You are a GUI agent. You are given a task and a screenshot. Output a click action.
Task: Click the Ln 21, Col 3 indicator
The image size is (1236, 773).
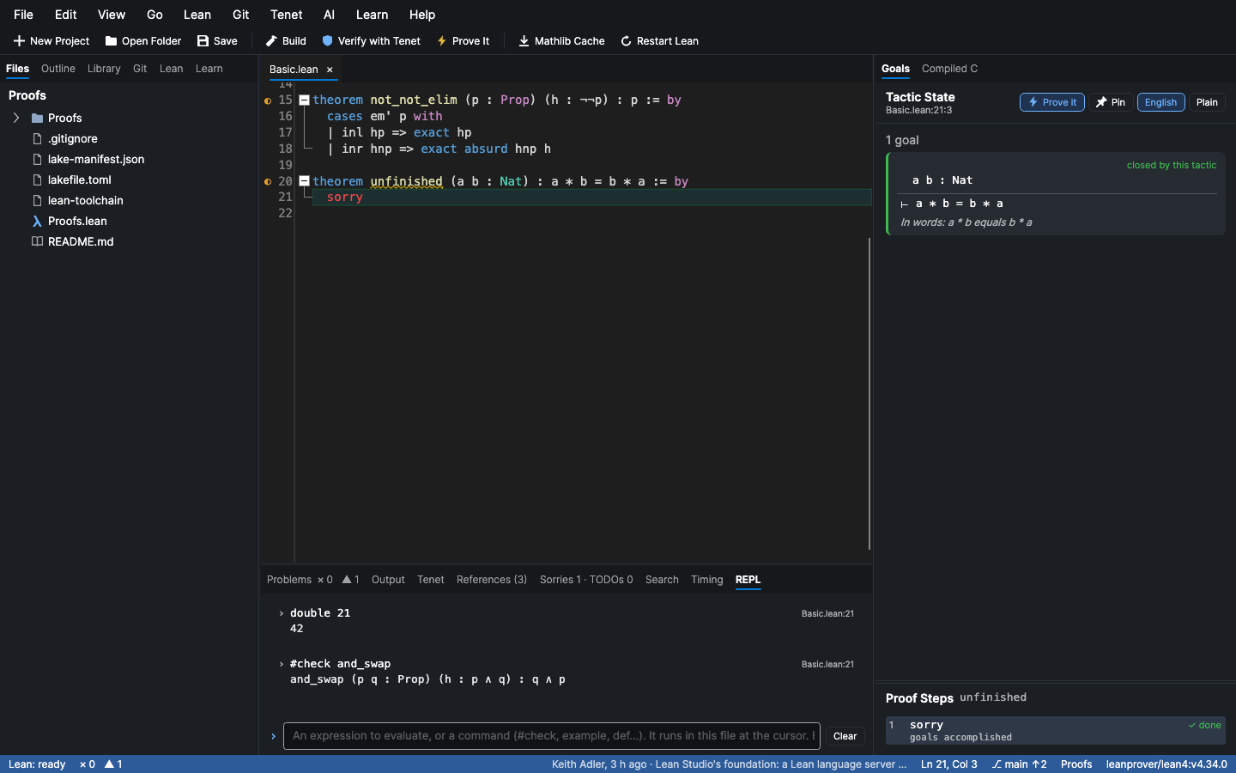tap(948, 764)
